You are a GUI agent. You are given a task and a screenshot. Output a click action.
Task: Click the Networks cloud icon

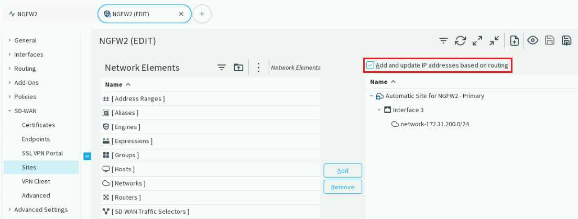pos(106,183)
